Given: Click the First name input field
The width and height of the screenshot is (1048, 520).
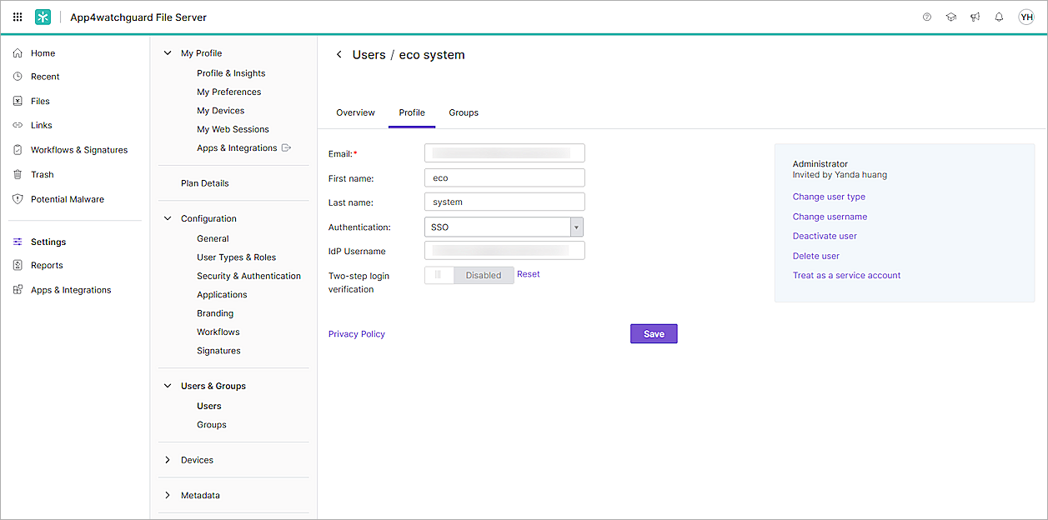Looking at the screenshot, I should (x=504, y=177).
